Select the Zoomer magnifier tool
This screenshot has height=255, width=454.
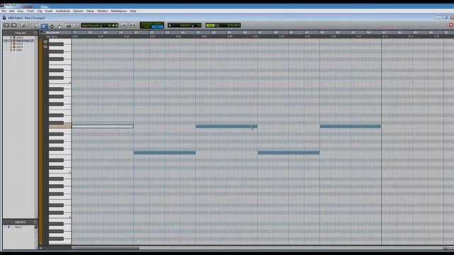click(x=35, y=25)
